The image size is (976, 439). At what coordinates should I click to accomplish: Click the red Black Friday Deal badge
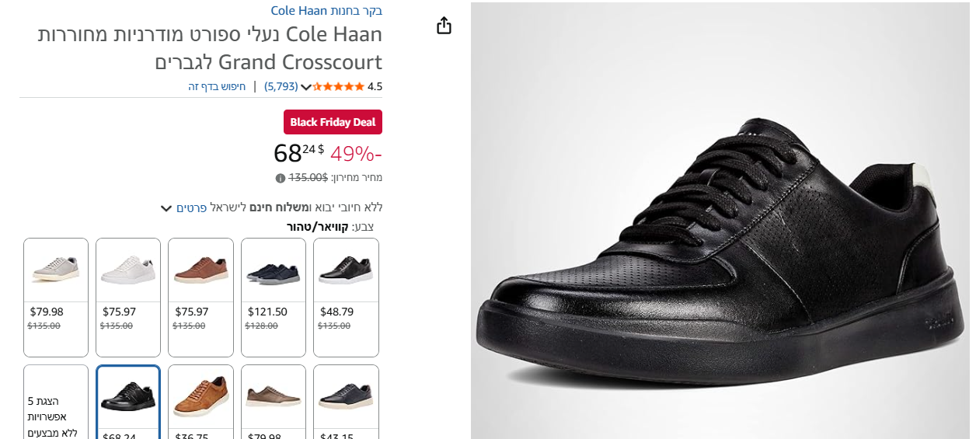pos(333,122)
